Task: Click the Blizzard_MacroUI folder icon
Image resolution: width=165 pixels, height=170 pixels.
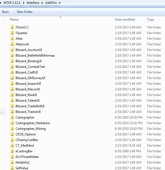Action: (x=12, y=89)
